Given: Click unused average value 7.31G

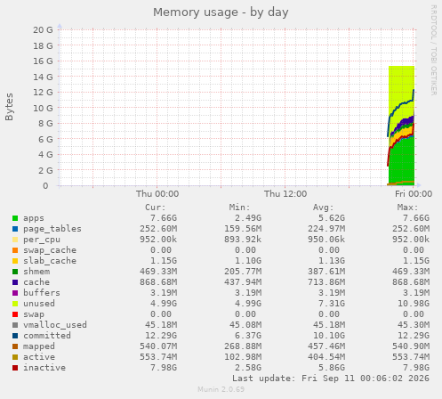Looking at the screenshot, I should point(332,304).
